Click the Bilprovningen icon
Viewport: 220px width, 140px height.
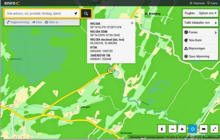[186, 48]
